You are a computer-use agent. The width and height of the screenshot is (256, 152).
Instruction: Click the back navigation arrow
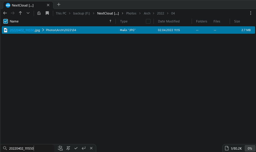(x=5, y=13)
